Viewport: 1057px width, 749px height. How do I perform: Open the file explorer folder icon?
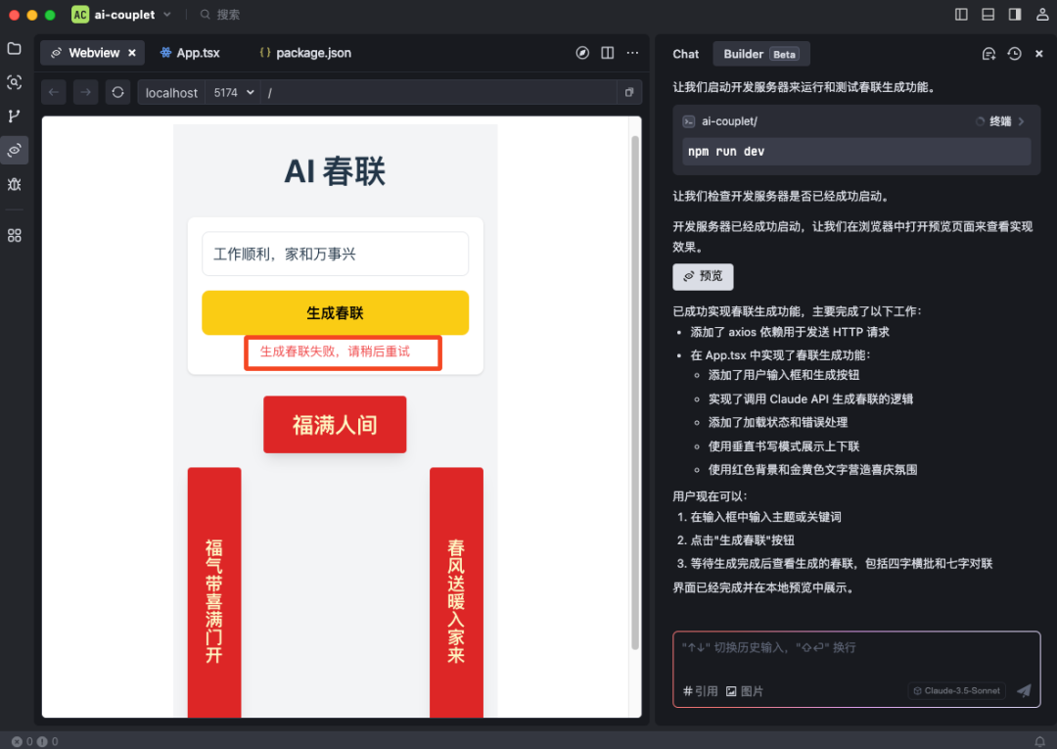pyautogui.click(x=14, y=49)
